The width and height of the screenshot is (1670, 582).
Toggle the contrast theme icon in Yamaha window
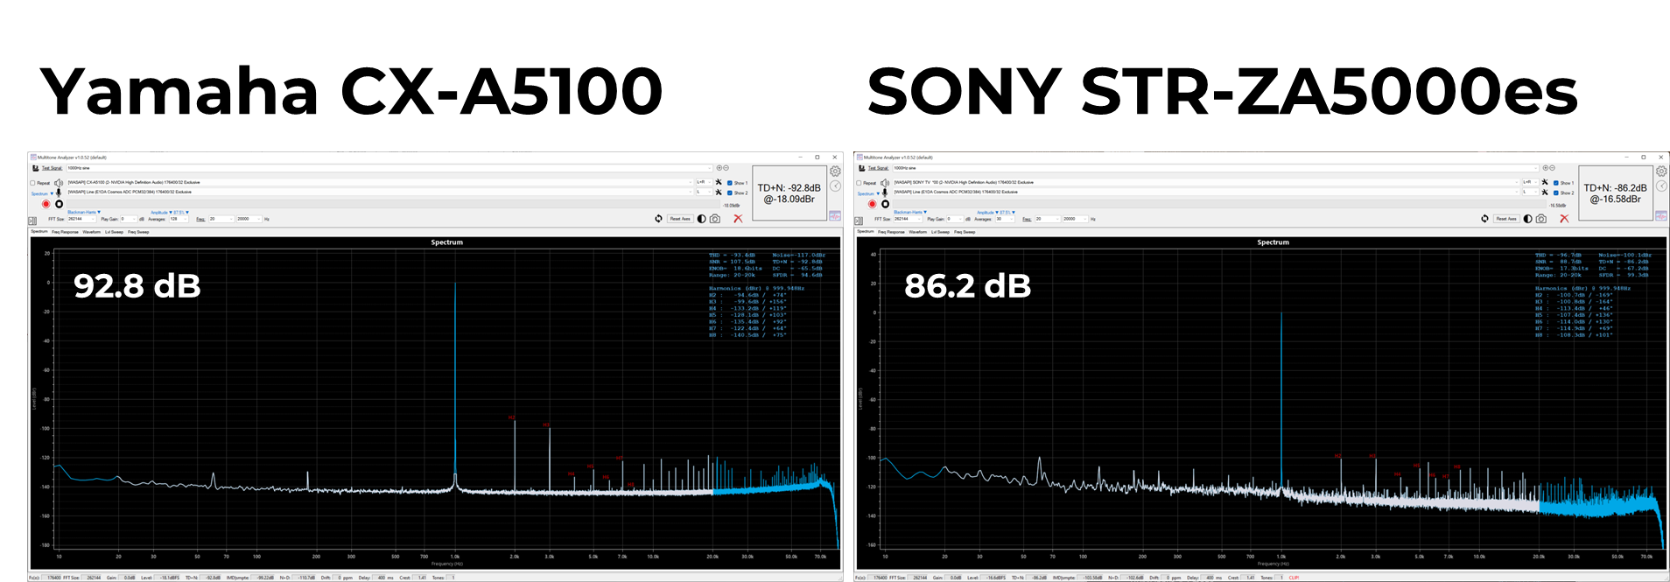pos(702,219)
